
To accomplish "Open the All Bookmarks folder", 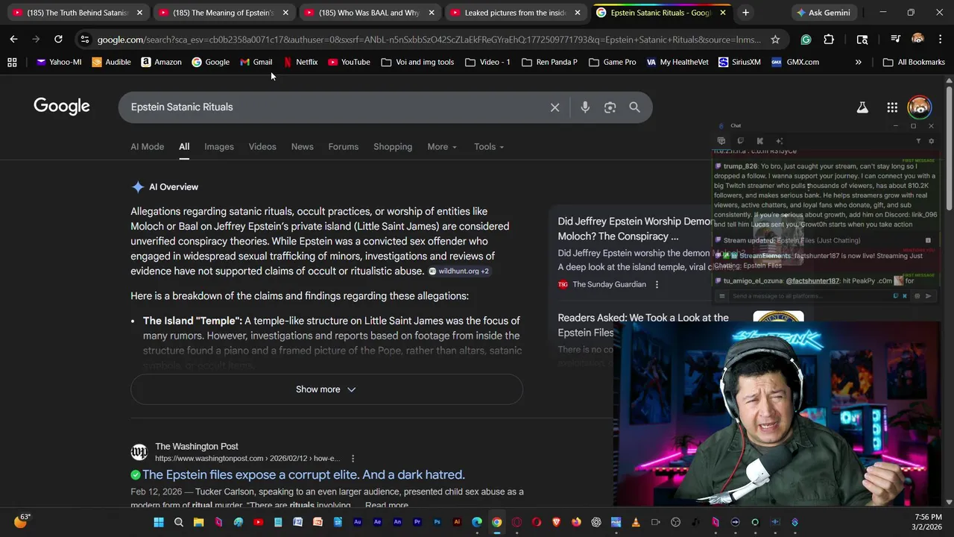I will (914, 62).
